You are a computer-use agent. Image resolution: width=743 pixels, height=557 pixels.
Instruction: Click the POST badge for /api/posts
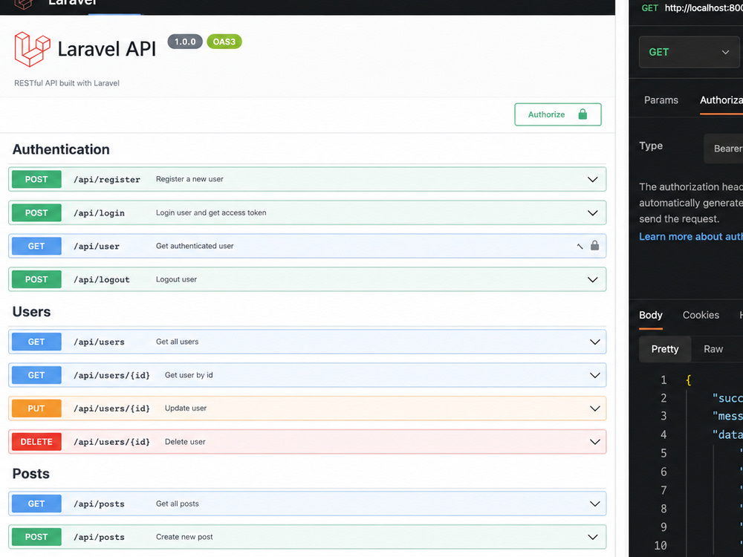[36, 537]
